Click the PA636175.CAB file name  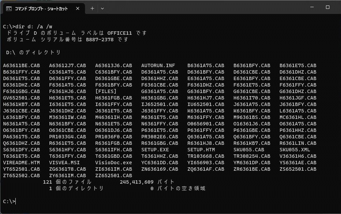[21, 137]
